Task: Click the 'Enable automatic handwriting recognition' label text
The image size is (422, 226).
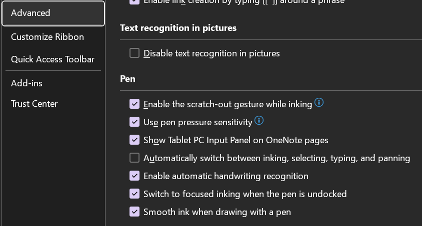Action: pos(225,176)
